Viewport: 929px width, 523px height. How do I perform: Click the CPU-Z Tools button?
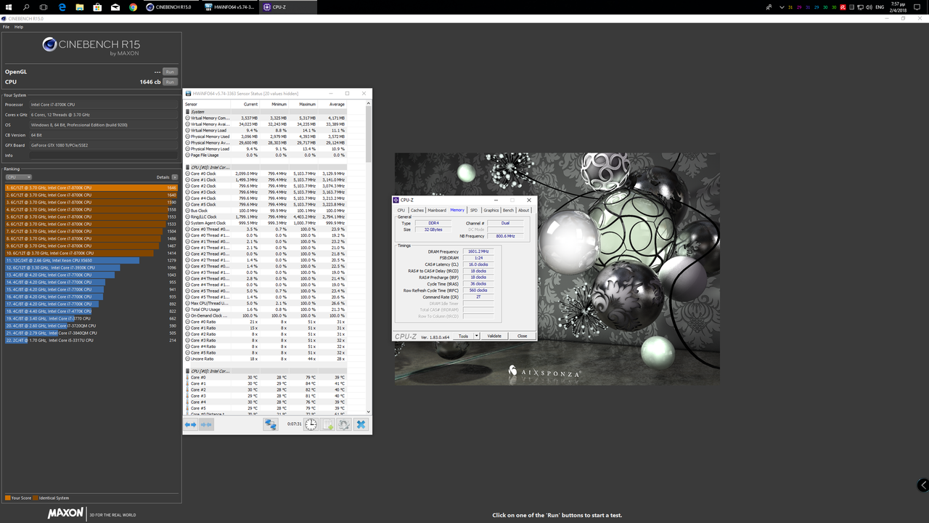click(x=464, y=336)
